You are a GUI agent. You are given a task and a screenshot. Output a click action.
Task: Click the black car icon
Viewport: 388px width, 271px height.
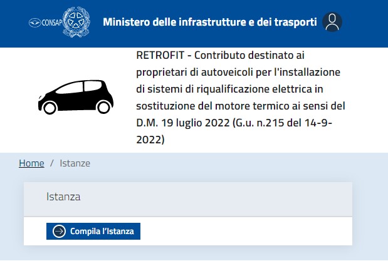coord(75,97)
